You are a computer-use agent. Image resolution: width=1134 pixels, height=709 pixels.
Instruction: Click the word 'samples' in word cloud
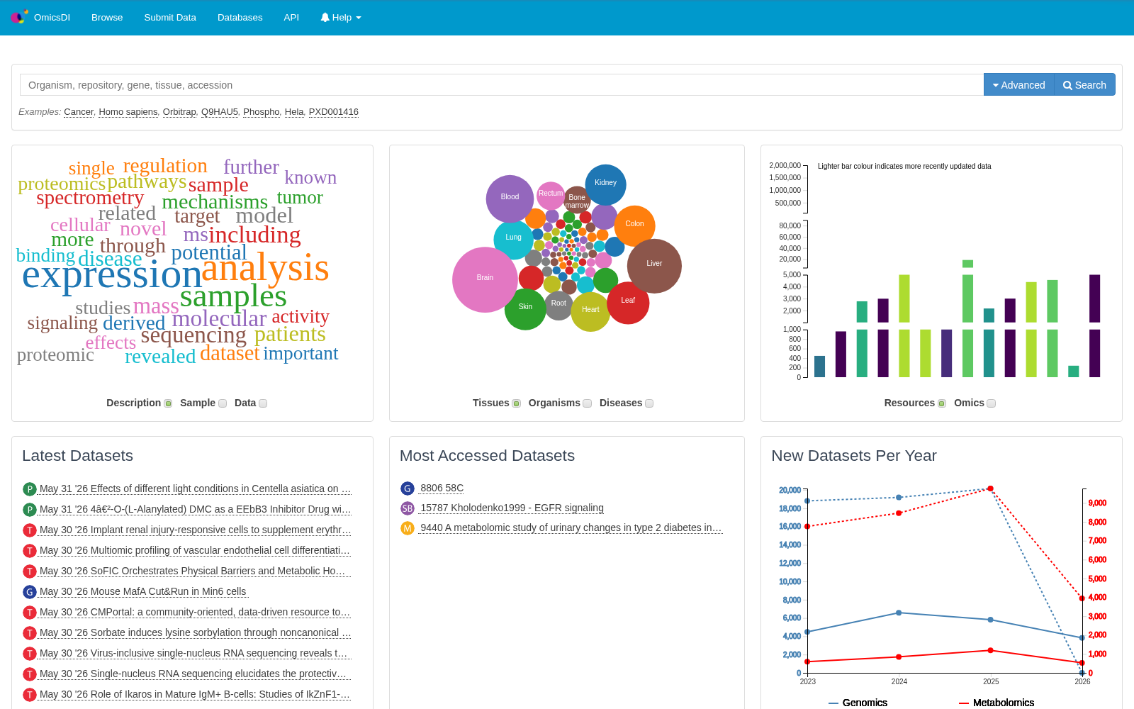pyautogui.click(x=233, y=296)
